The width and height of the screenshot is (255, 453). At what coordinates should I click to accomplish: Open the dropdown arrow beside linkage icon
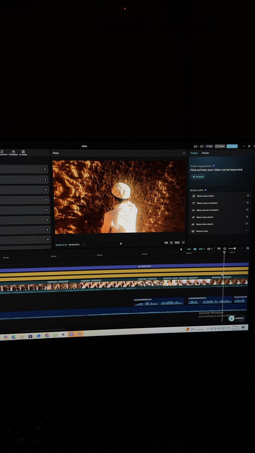pos(204,249)
